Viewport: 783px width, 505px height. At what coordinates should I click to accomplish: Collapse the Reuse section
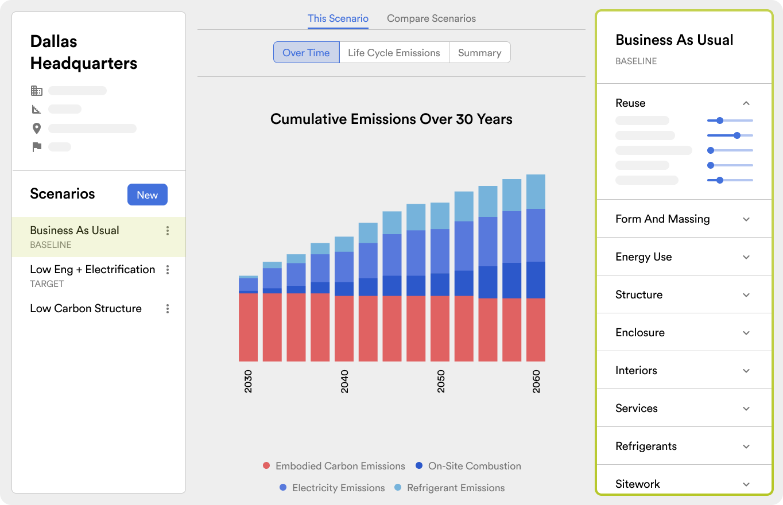[746, 103]
